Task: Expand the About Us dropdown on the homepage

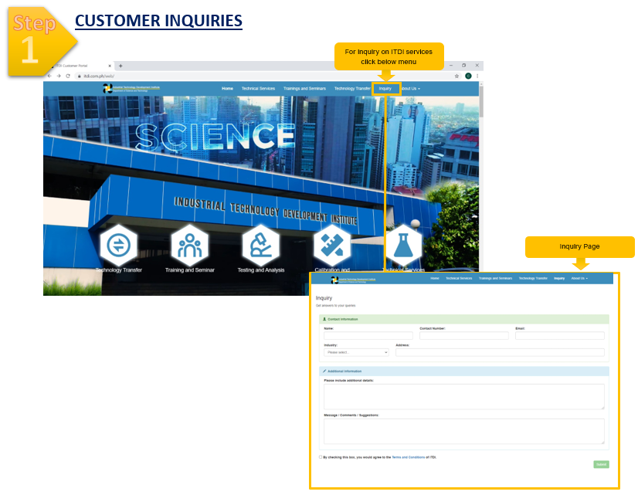Action: tap(410, 89)
